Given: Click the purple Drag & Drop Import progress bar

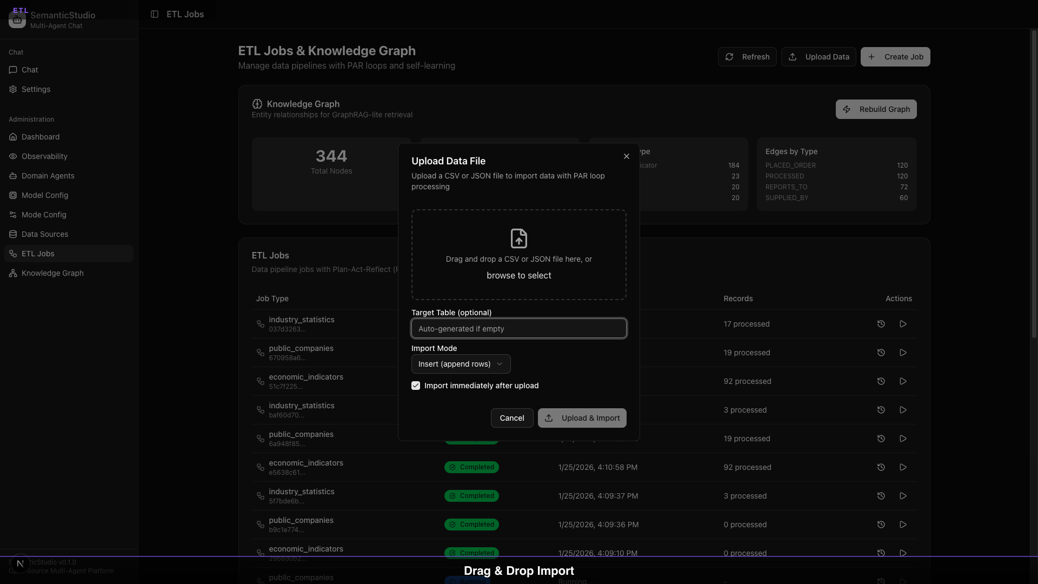Looking at the screenshot, I should [518, 556].
